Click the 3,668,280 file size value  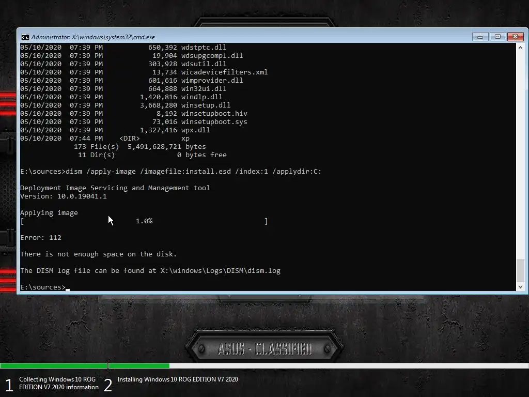point(159,105)
